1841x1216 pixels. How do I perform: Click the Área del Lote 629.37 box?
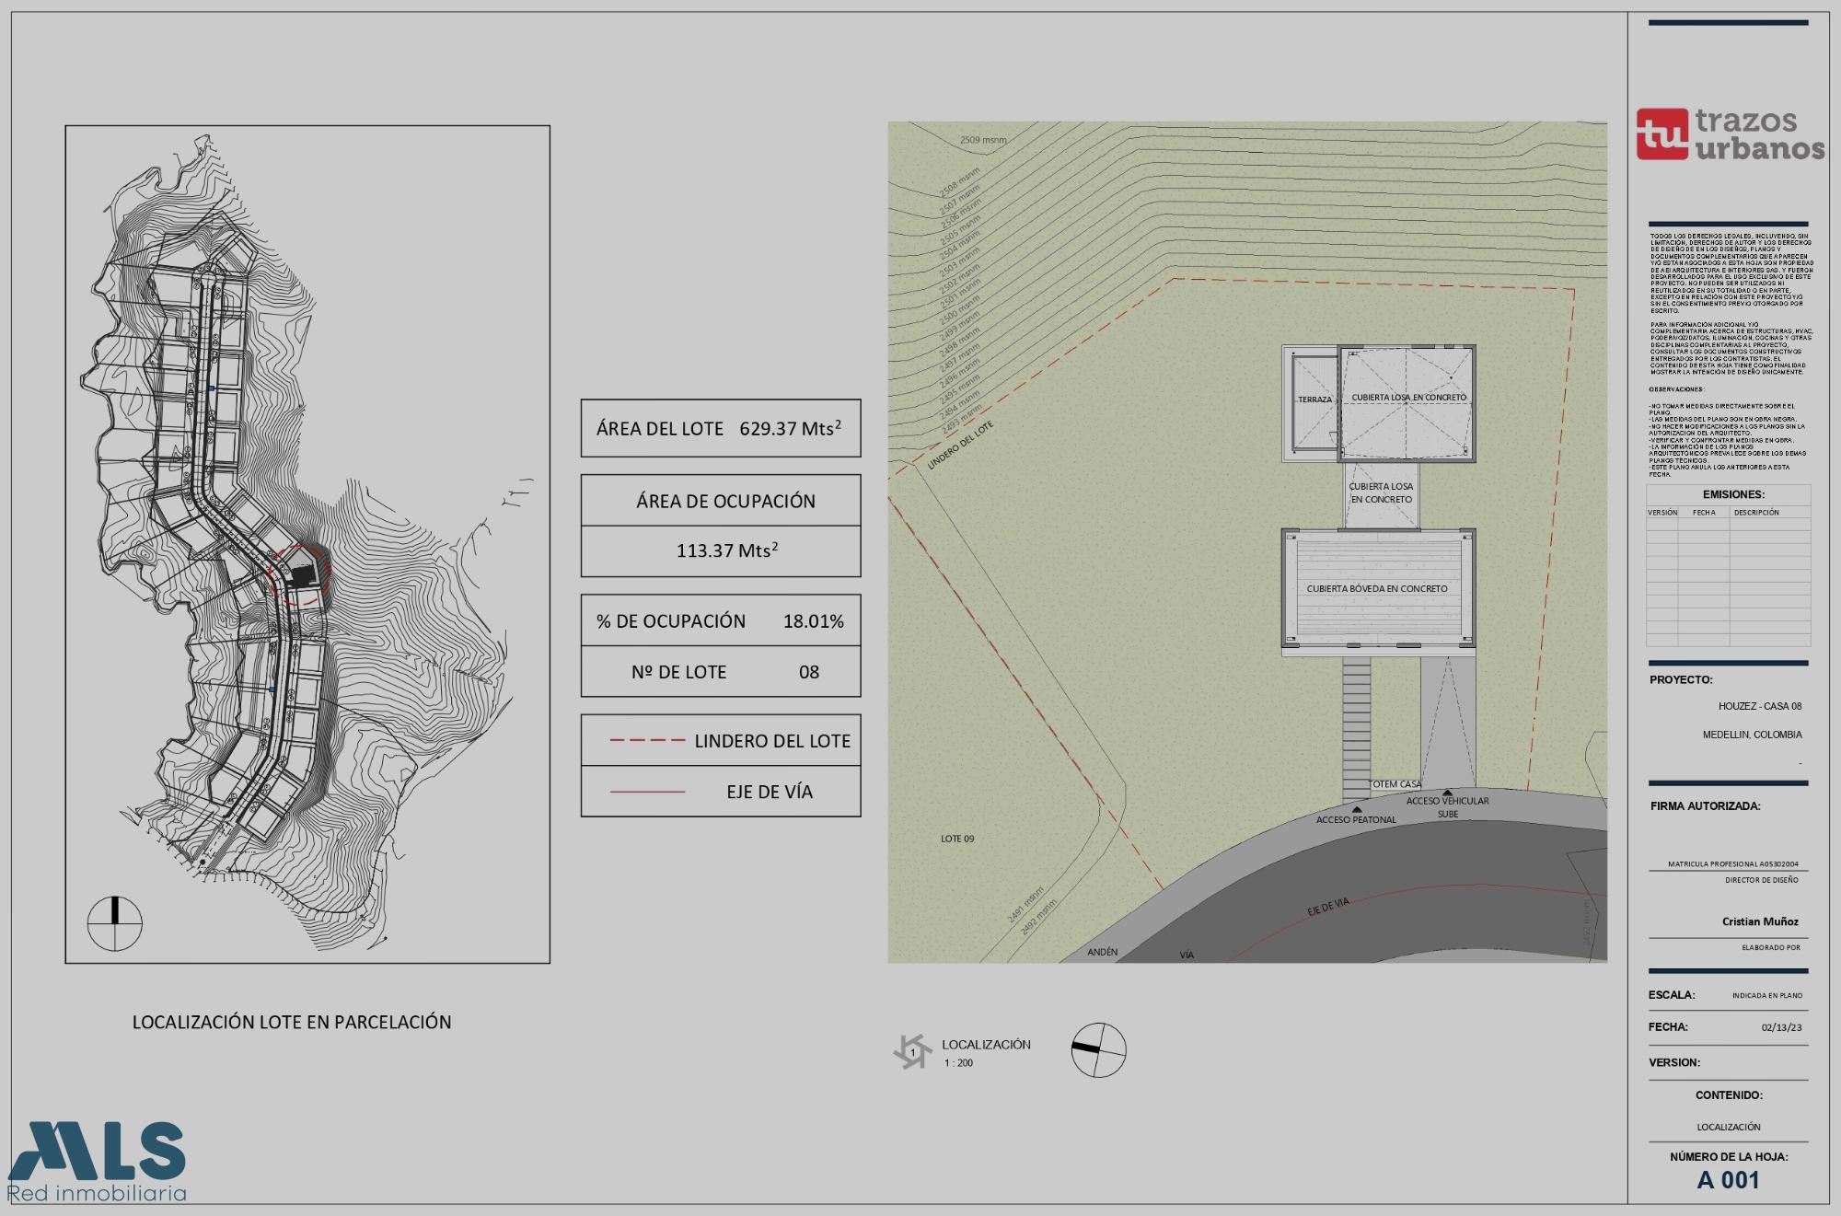pyautogui.click(x=720, y=428)
